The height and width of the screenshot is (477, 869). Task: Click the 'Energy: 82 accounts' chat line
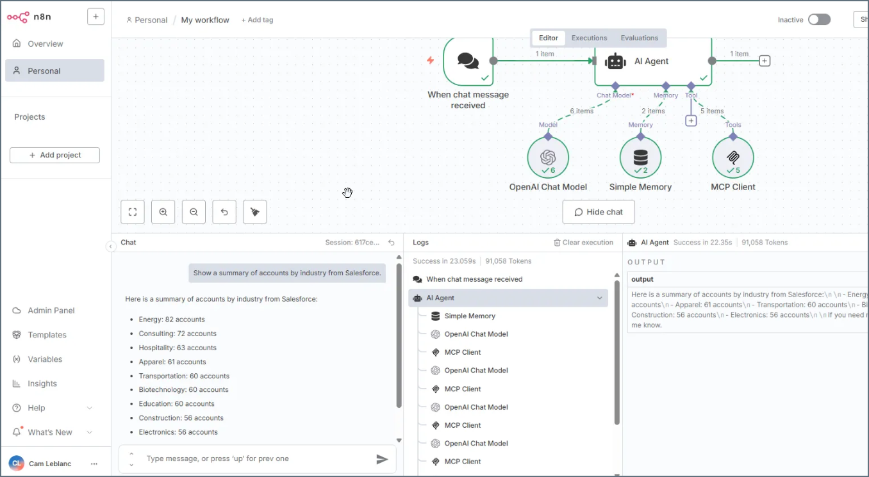(x=172, y=319)
